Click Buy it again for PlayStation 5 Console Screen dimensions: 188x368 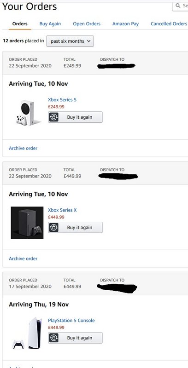point(76,338)
